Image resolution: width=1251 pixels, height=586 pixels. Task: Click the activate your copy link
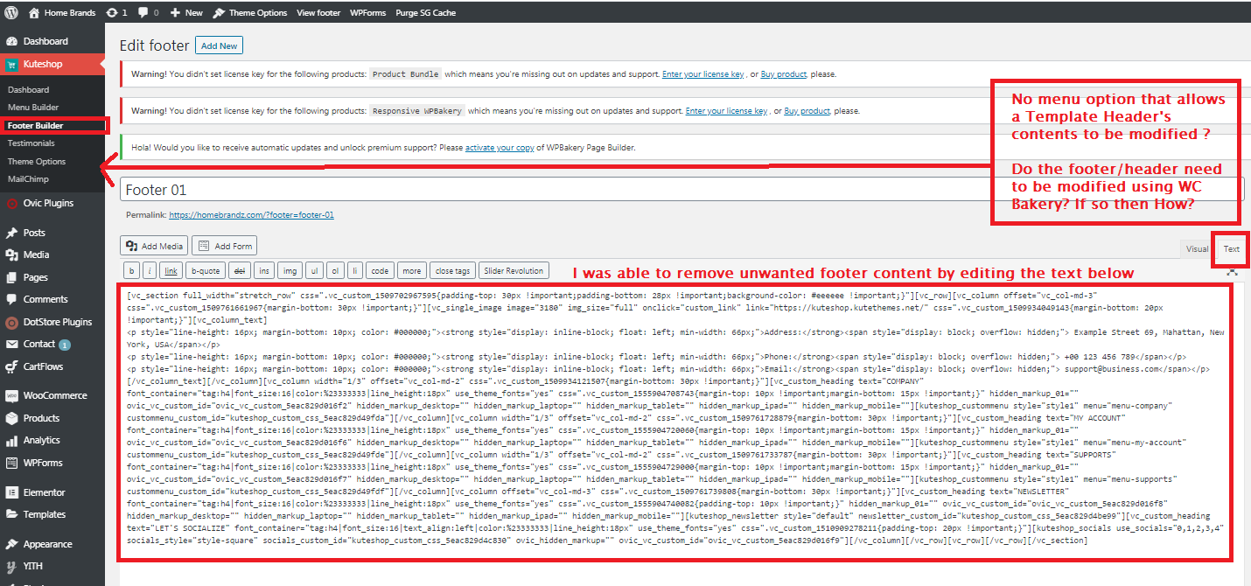500,148
